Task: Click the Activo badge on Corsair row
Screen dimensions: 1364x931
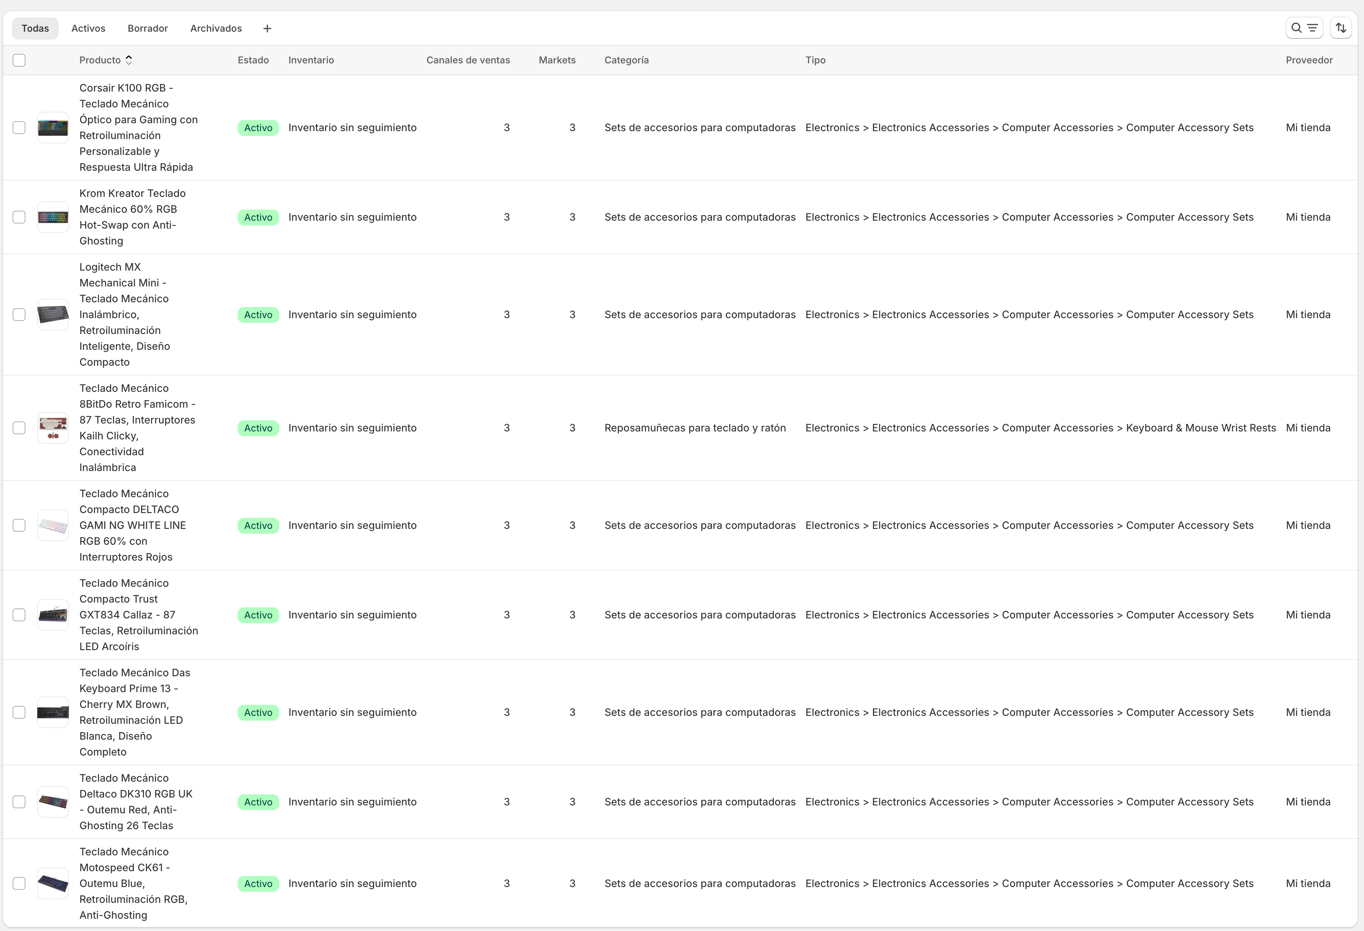Action: (x=258, y=128)
